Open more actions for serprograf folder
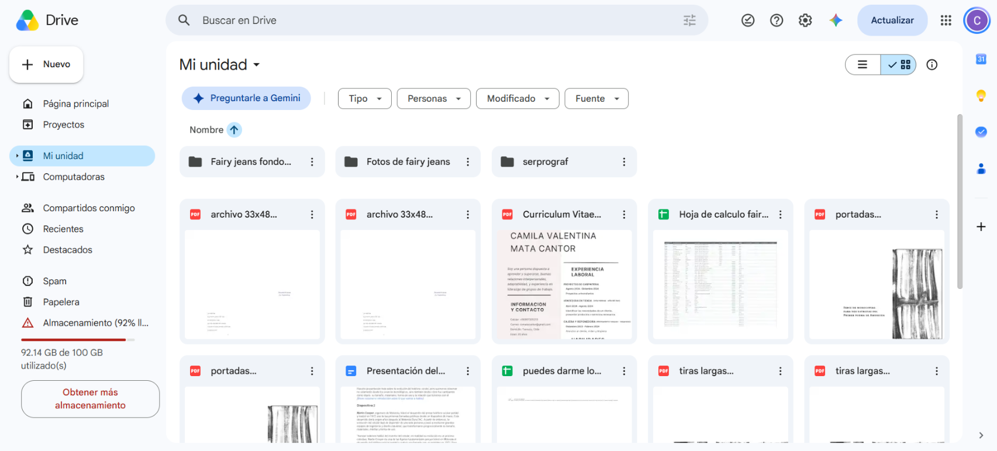997x451 pixels. tap(624, 162)
